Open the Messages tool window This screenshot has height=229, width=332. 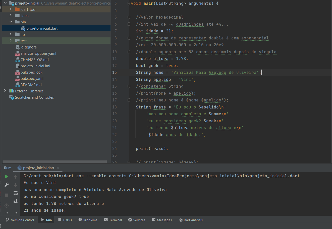pos(162,220)
